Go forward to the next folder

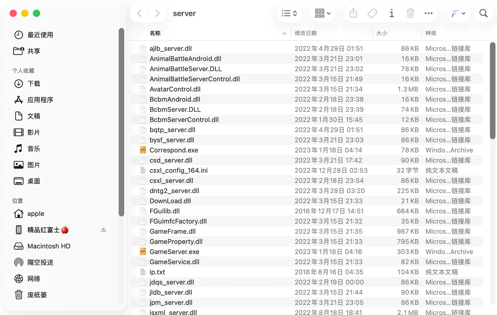(x=157, y=14)
